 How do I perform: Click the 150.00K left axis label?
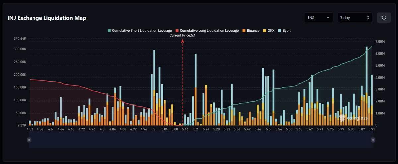[20, 87]
